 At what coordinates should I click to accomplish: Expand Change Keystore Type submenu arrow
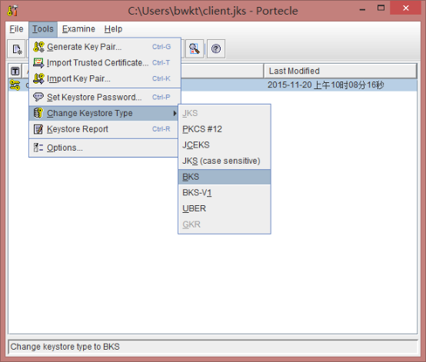(175, 113)
